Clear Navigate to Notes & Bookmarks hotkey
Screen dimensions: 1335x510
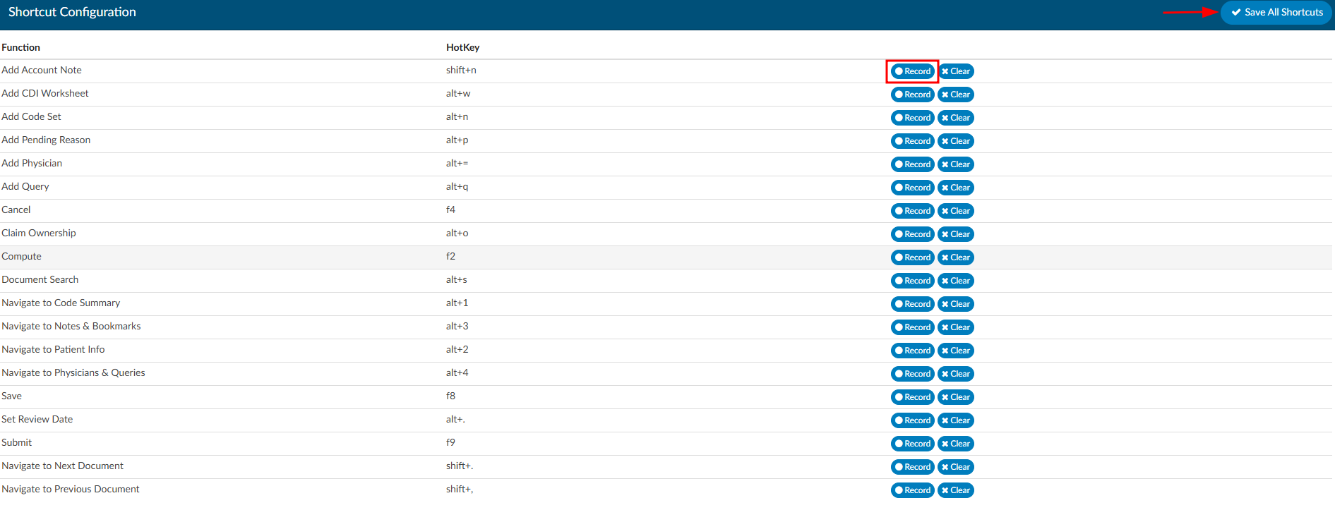pyautogui.click(x=955, y=327)
